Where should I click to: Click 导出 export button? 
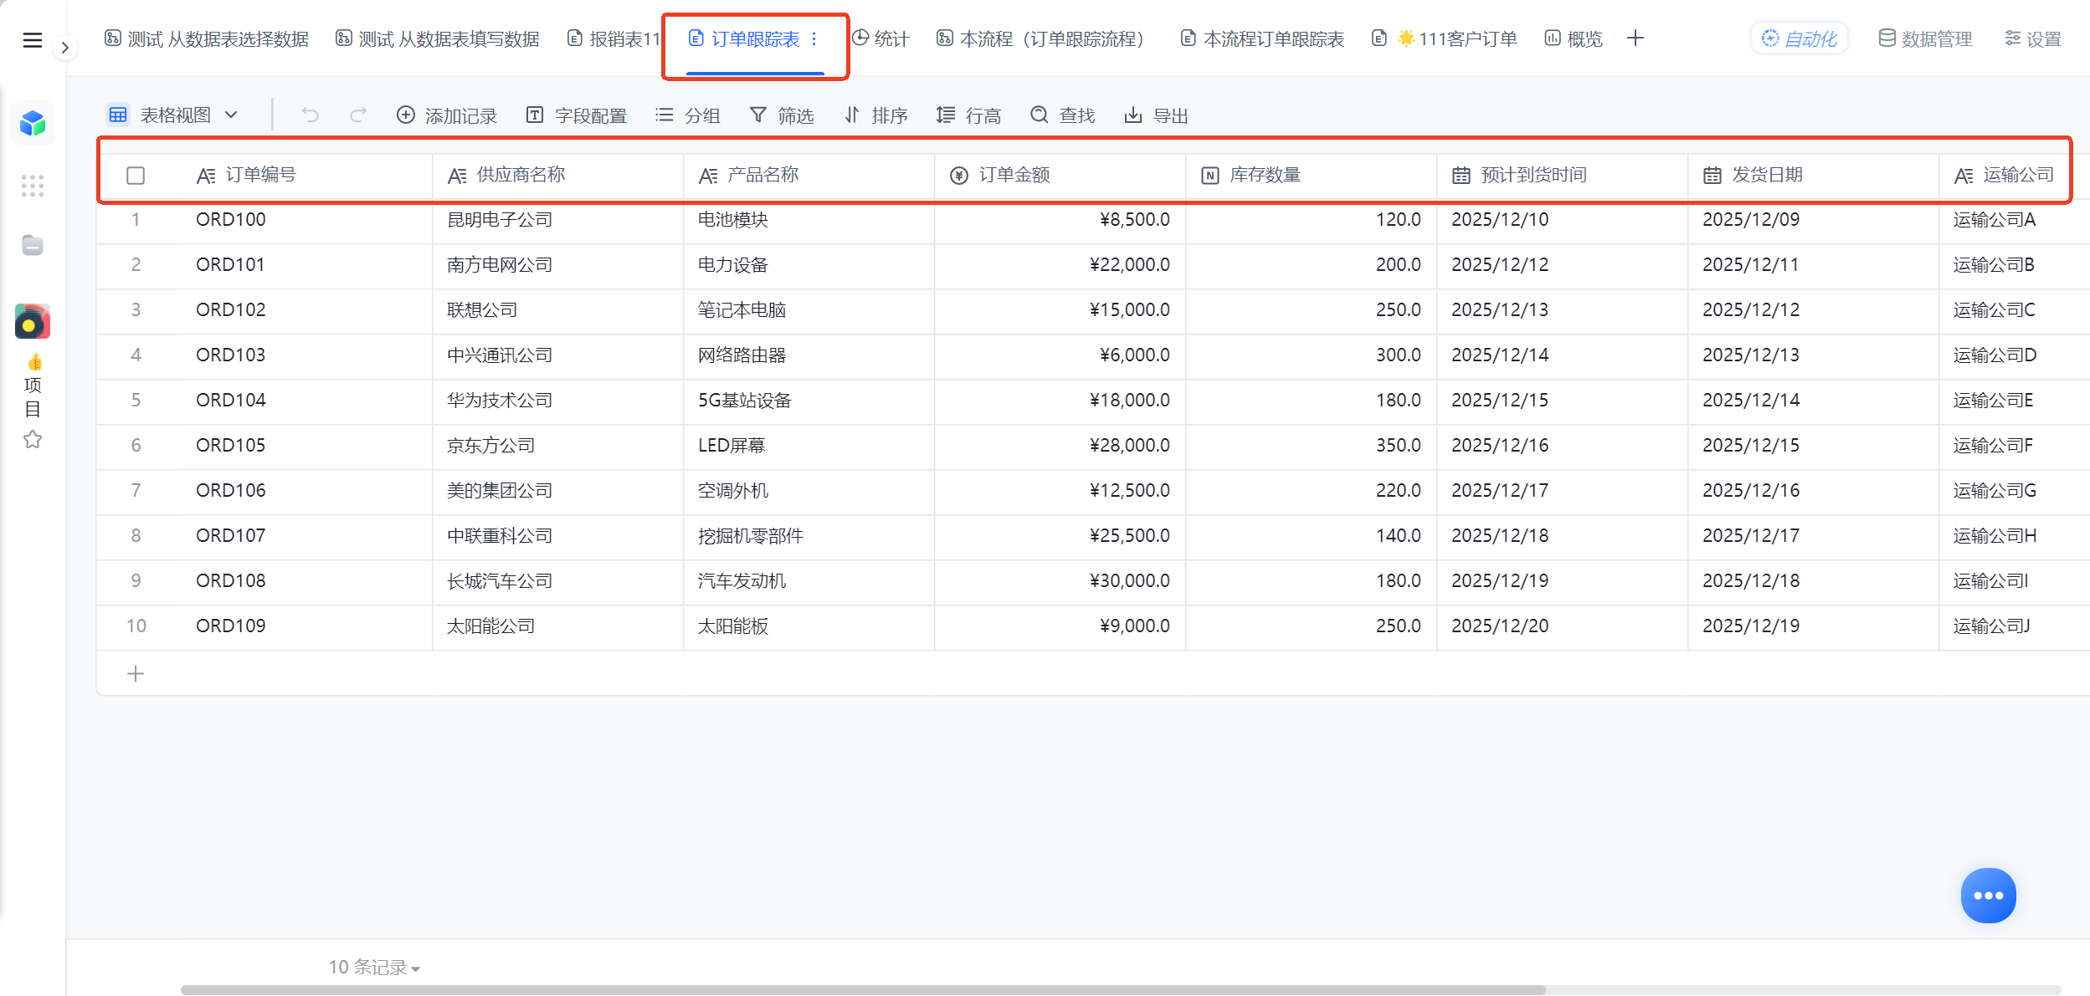click(1157, 115)
